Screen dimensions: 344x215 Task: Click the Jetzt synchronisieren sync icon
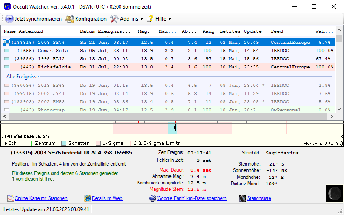point(9,19)
